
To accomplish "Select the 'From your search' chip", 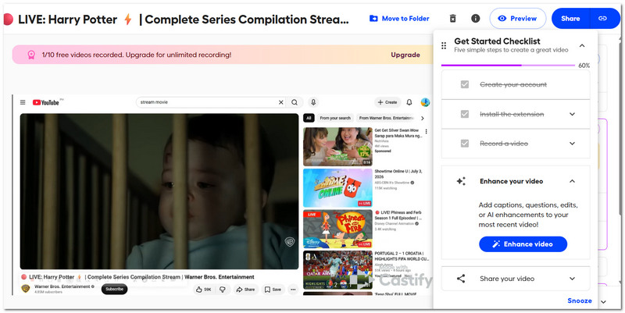I will [x=335, y=118].
